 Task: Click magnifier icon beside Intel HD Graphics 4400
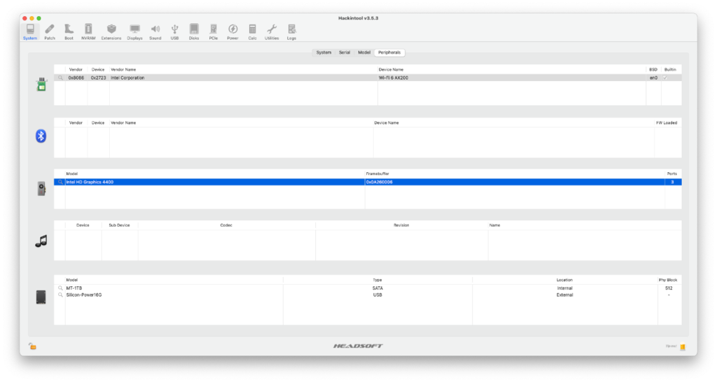point(60,183)
